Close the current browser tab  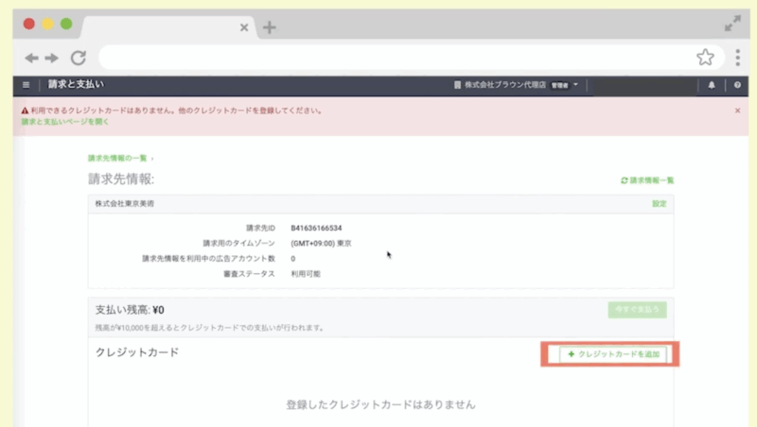(244, 27)
